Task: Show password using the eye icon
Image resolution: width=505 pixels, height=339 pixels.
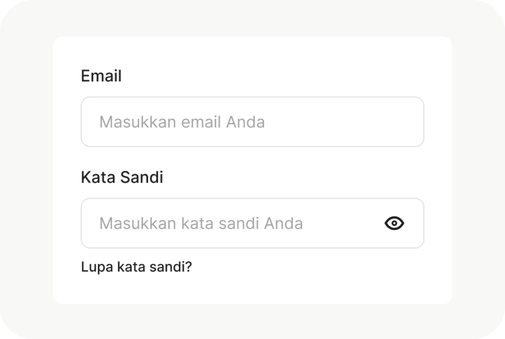Action: (394, 223)
